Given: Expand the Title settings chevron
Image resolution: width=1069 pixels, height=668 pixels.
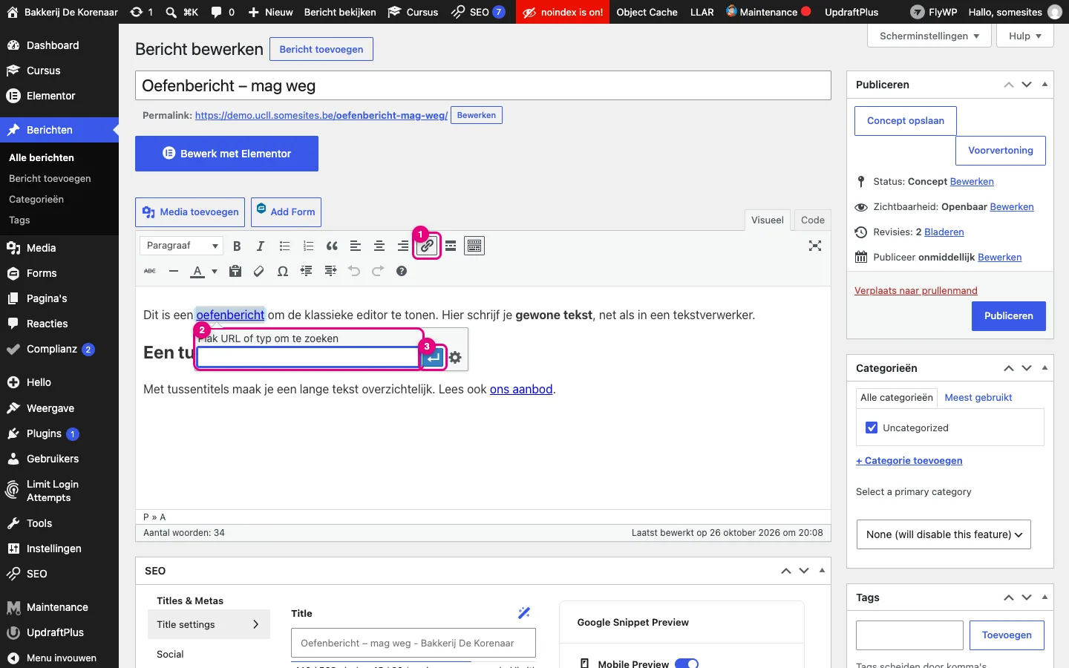Looking at the screenshot, I should click(255, 625).
